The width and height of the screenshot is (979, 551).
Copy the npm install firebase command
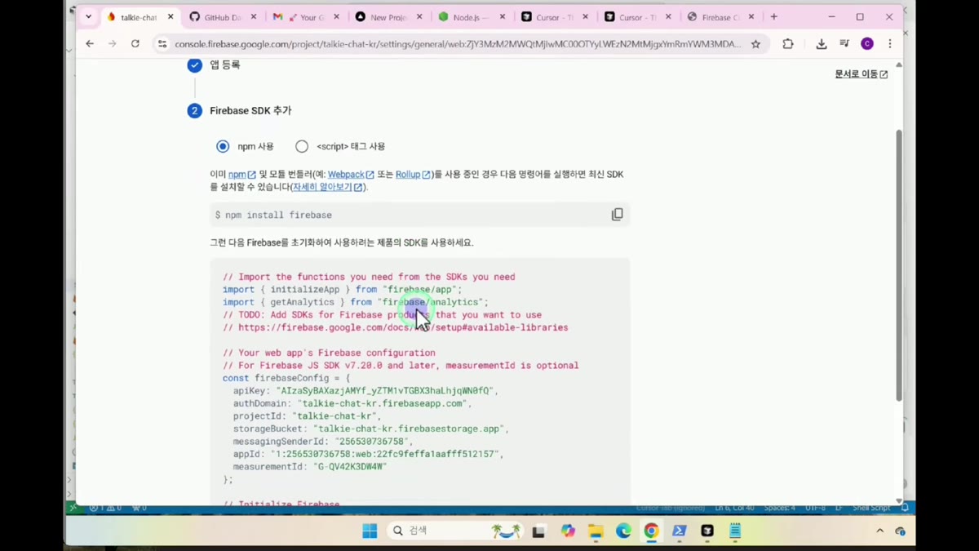pyautogui.click(x=617, y=215)
